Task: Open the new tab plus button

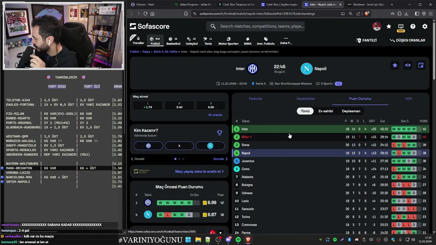Action: point(392,4)
